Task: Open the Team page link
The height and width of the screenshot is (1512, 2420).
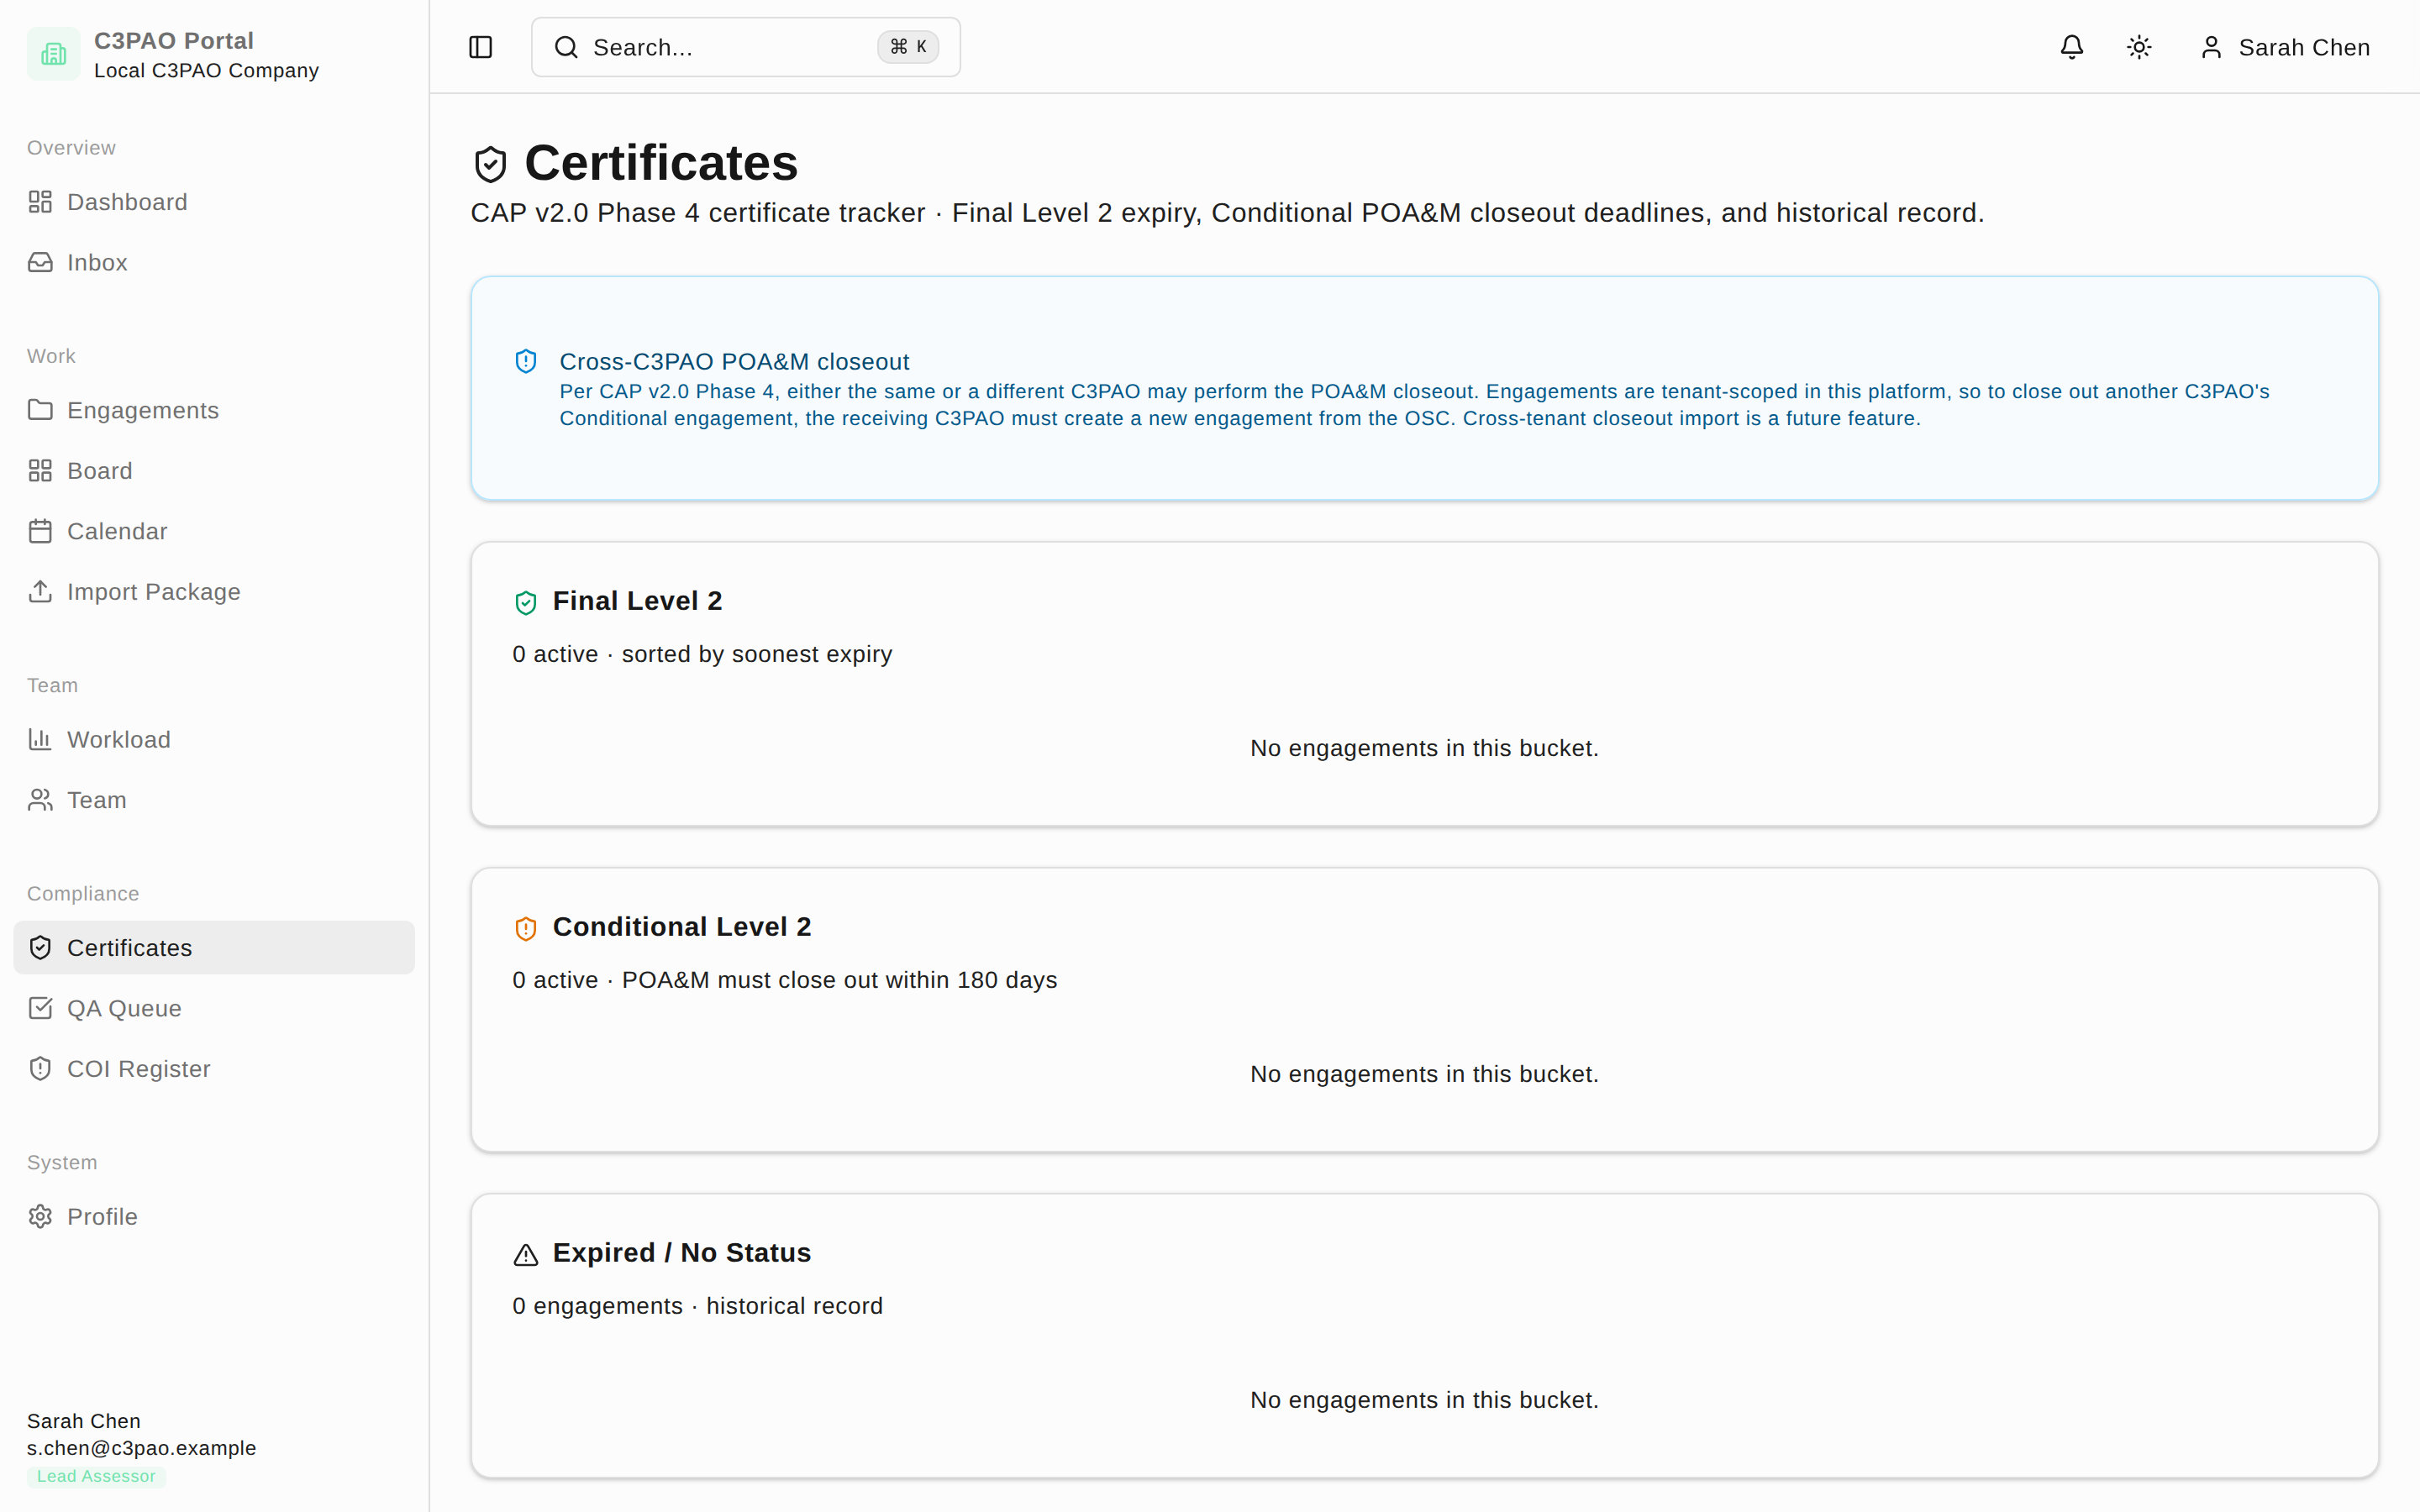Action: click(x=214, y=800)
